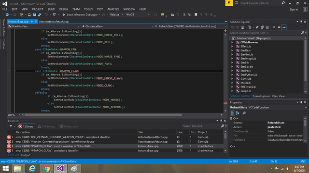The width and height of the screenshot is (309, 173).
Task: Click the Open File folder icon
Action: [x=29, y=15]
